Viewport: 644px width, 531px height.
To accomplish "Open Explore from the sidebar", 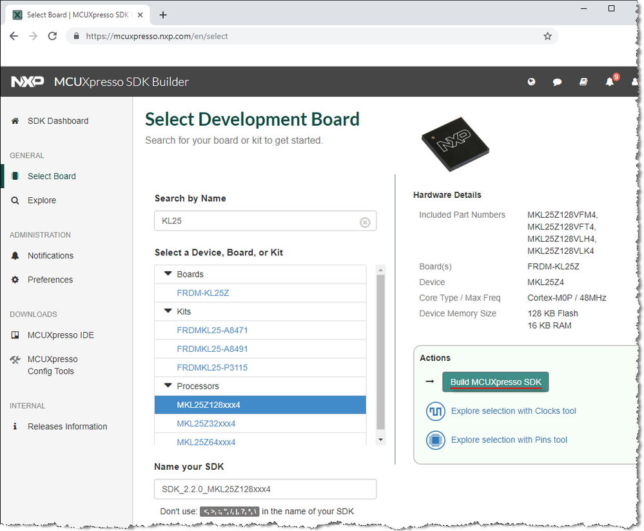I will pos(42,200).
